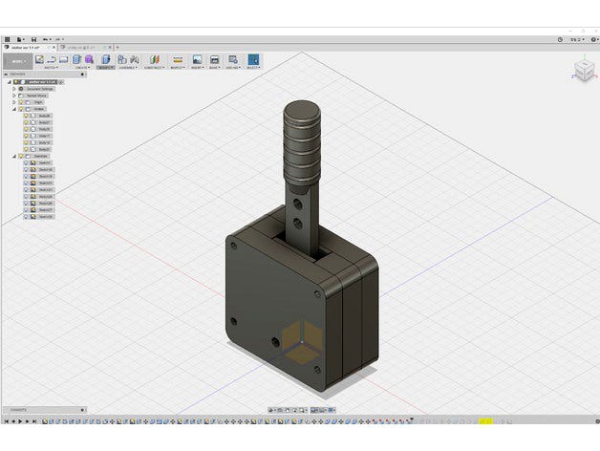Open the MODIFY dropdown menu
Image resolution: width=600 pixels, height=451 pixels.
point(106,68)
